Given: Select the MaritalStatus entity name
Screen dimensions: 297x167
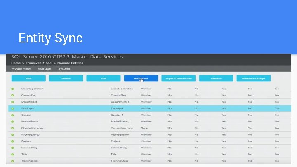Looking at the screenshot, I should click(30, 122).
